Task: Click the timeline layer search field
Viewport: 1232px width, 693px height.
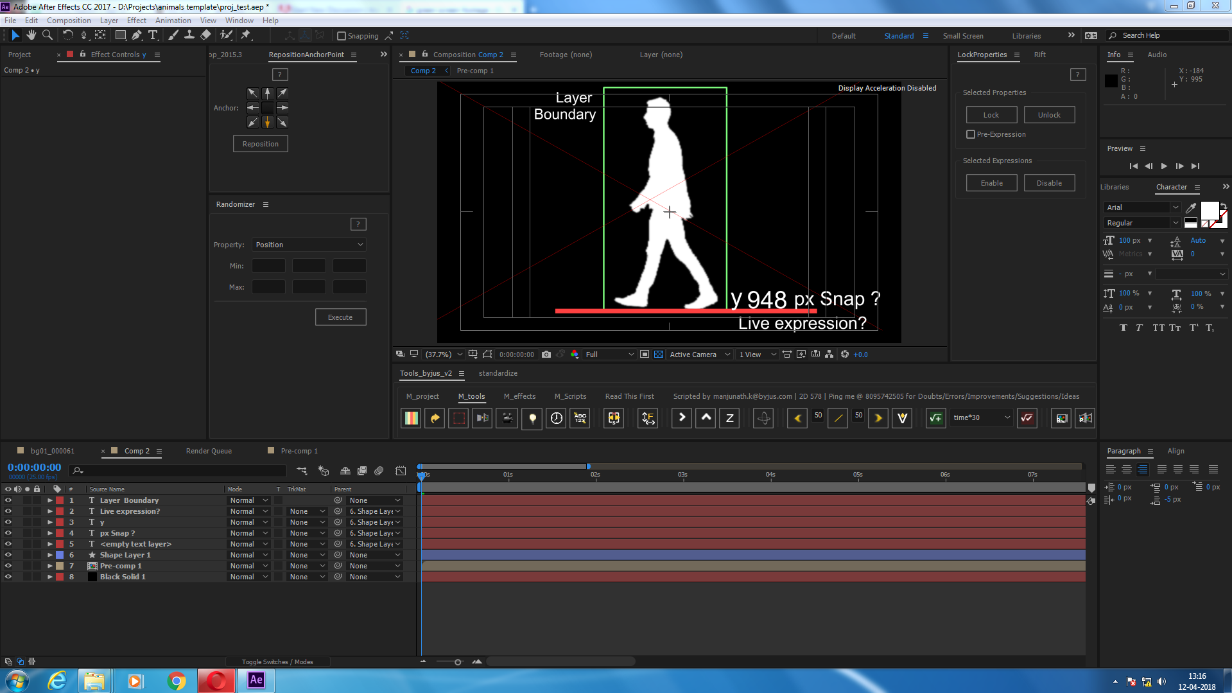Action: click(178, 471)
